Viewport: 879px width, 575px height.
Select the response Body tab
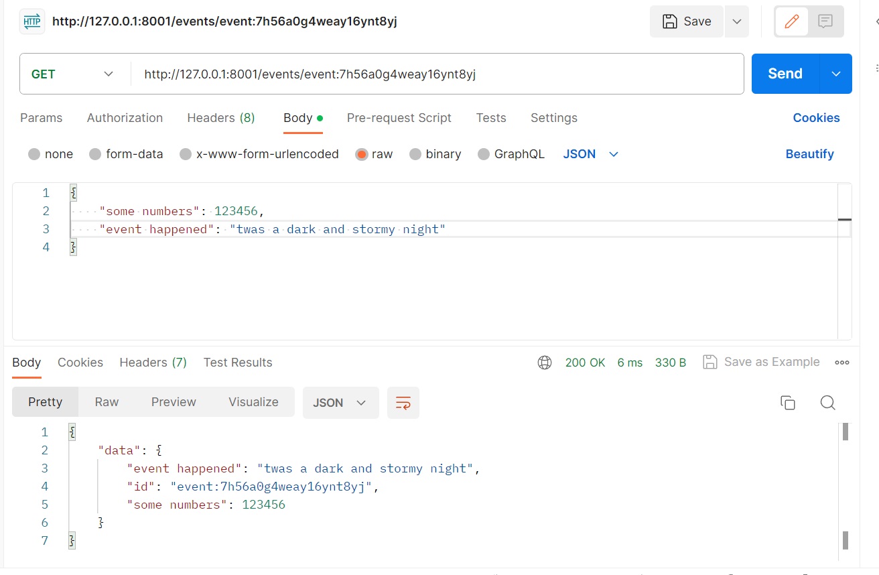(26, 363)
